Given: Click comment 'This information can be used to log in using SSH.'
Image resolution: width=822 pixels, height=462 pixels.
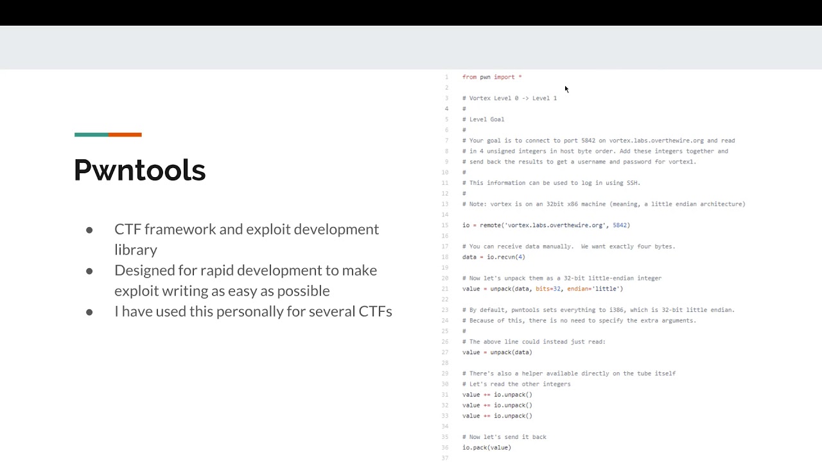Looking at the screenshot, I should [551, 183].
